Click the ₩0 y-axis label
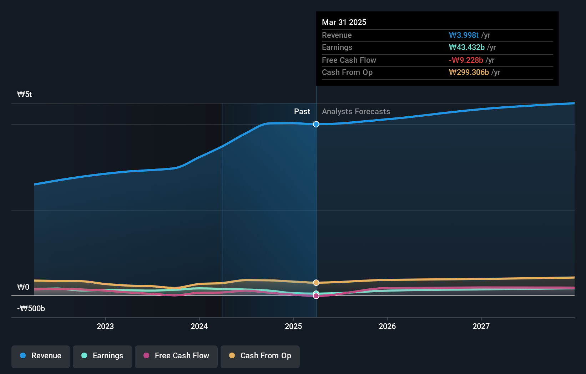This screenshot has width=586, height=374. point(23,287)
